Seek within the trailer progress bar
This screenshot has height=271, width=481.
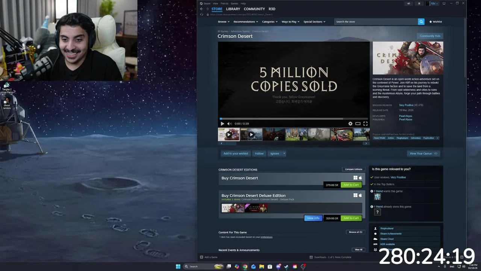coord(294,119)
